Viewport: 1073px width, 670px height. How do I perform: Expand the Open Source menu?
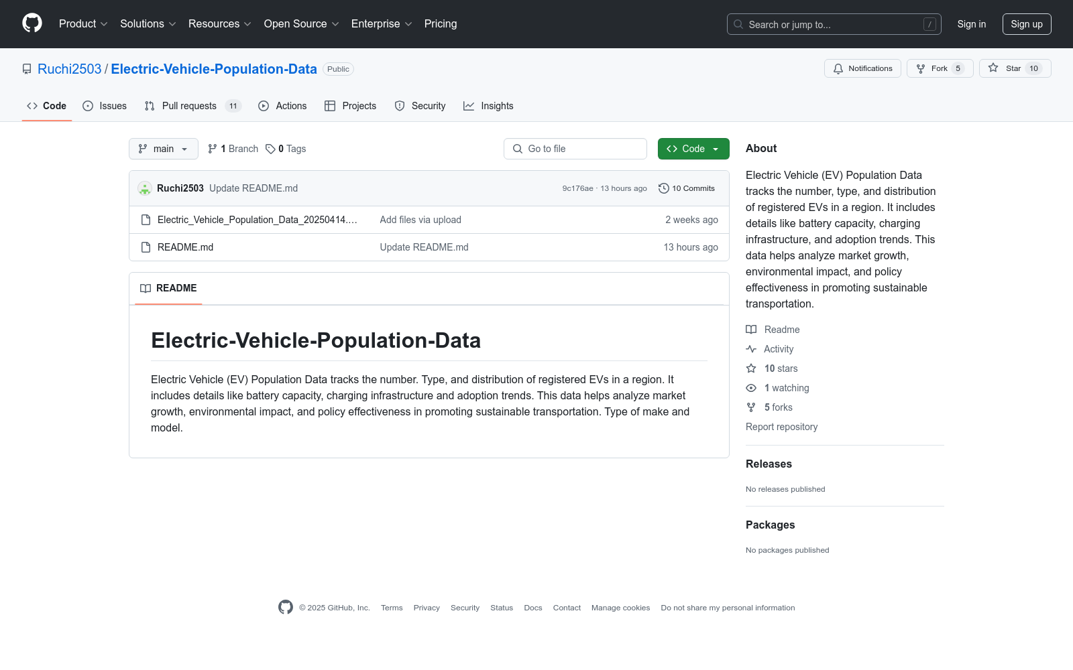(x=302, y=24)
